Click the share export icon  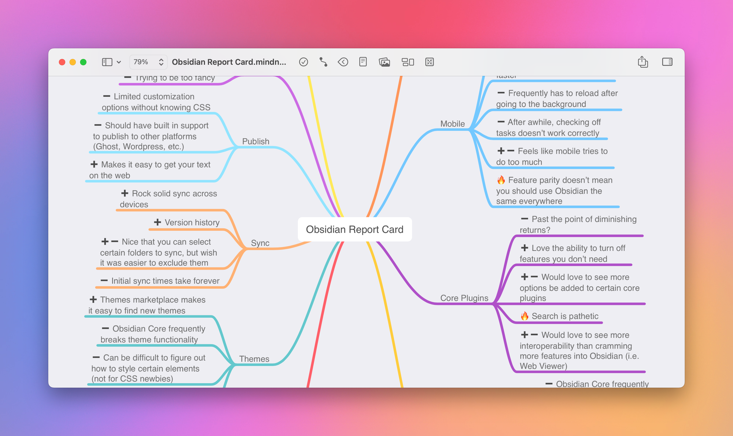[x=643, y=62]
